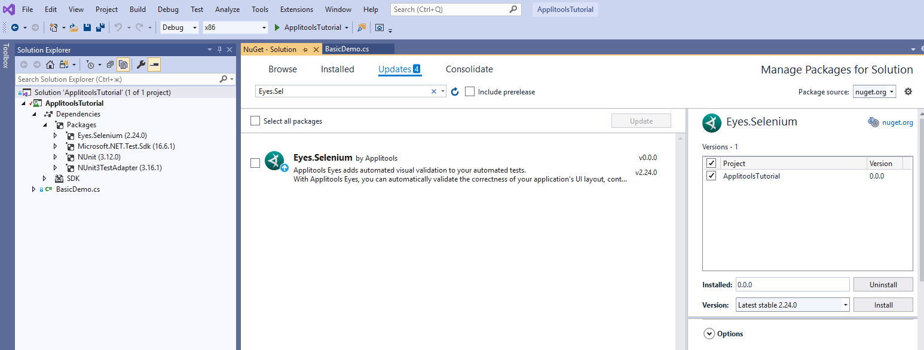Screen dimensions: 924x350
Task: Open the Startup project dropdown arrow
Action: tap(347, 27)
